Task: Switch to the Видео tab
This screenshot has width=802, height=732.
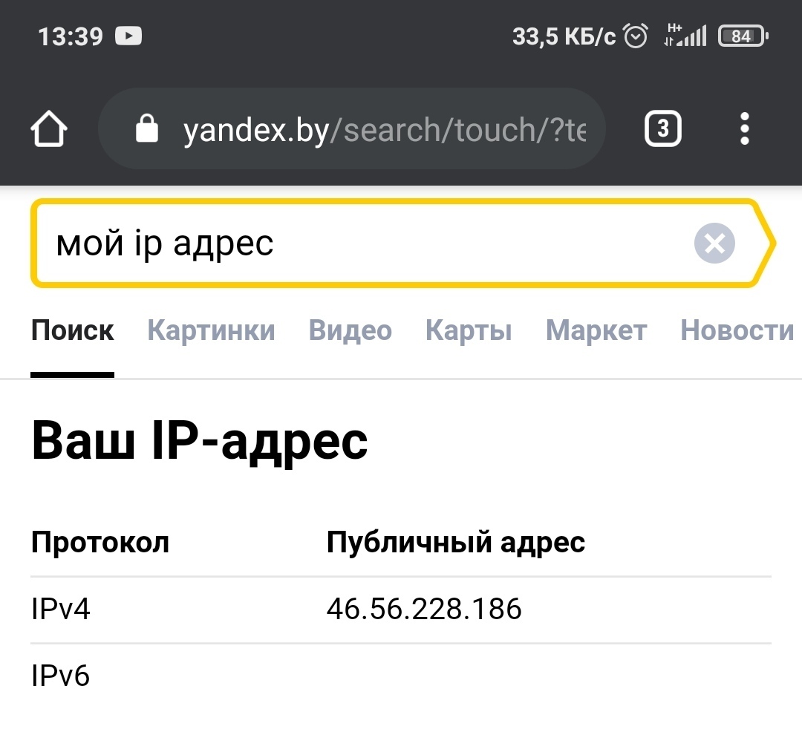Action: 350,330
